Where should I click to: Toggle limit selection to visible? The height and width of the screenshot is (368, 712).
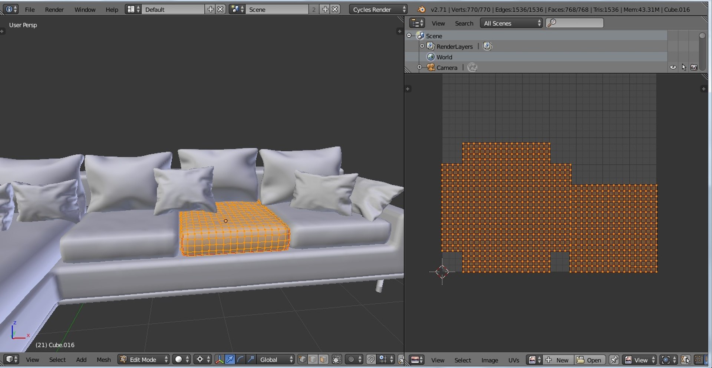[337, 359]
